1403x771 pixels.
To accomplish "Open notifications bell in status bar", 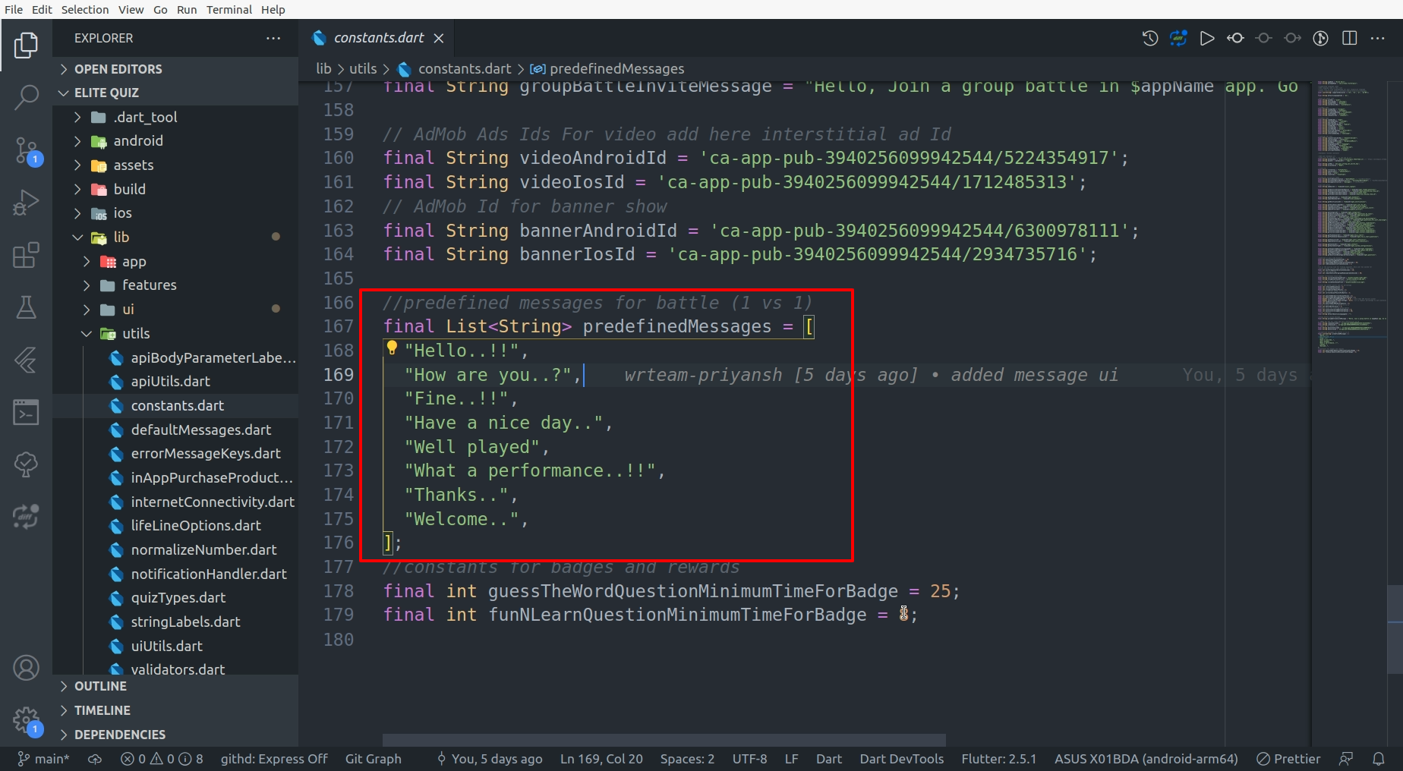I will [1378, 759].
